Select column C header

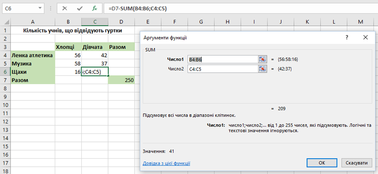tap(95, 22)
